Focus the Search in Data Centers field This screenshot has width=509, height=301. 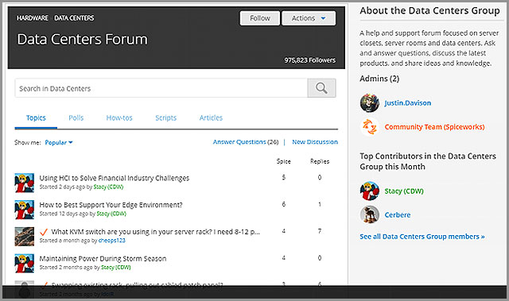coord(161,88)
